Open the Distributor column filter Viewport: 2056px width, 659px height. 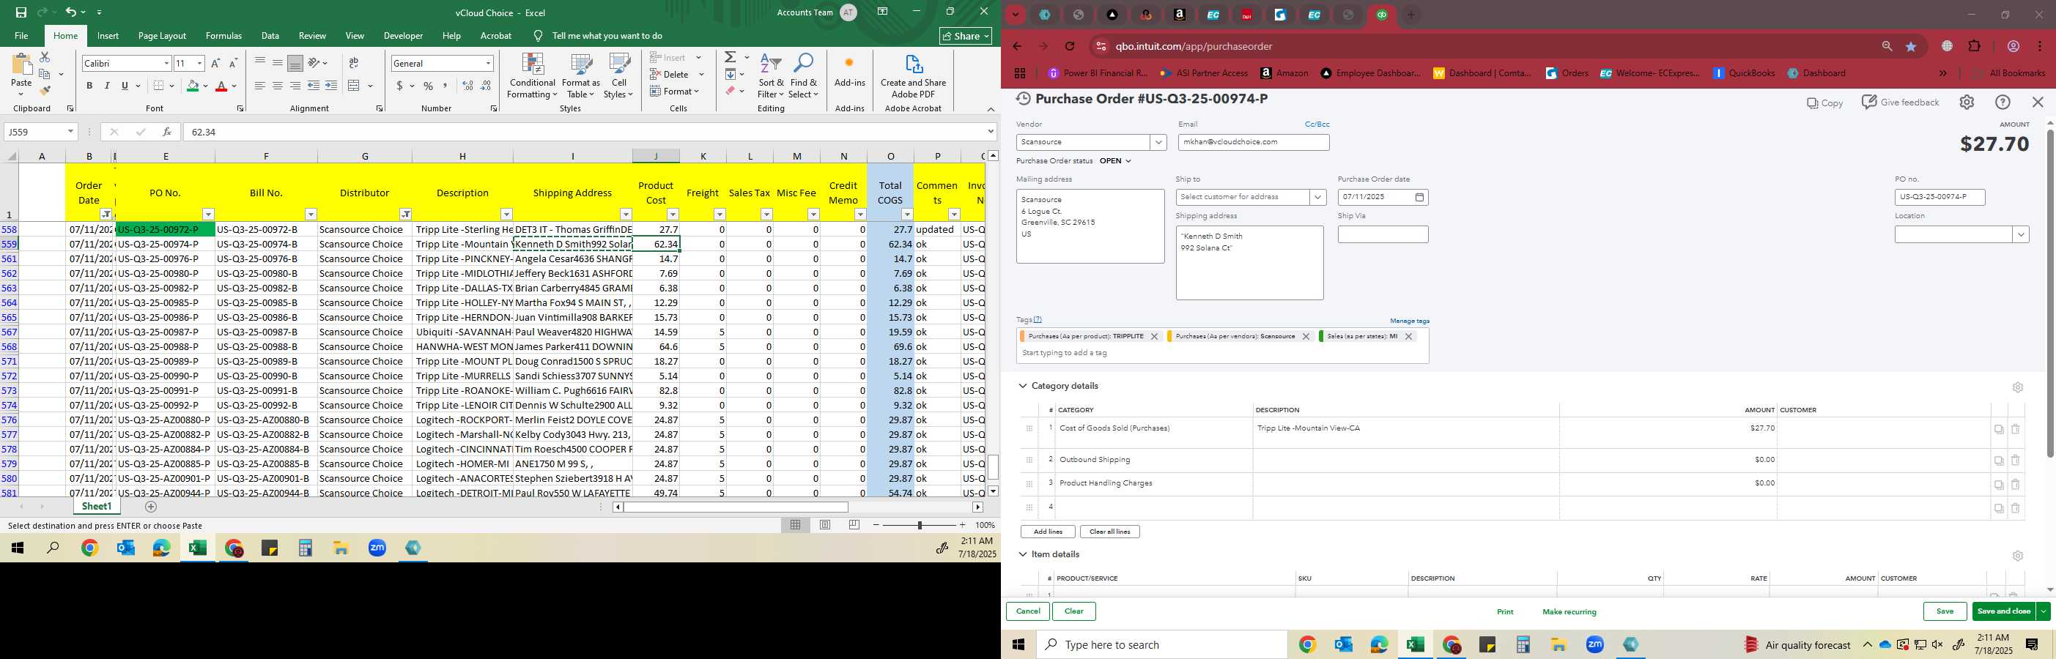[x=405, y=214]
